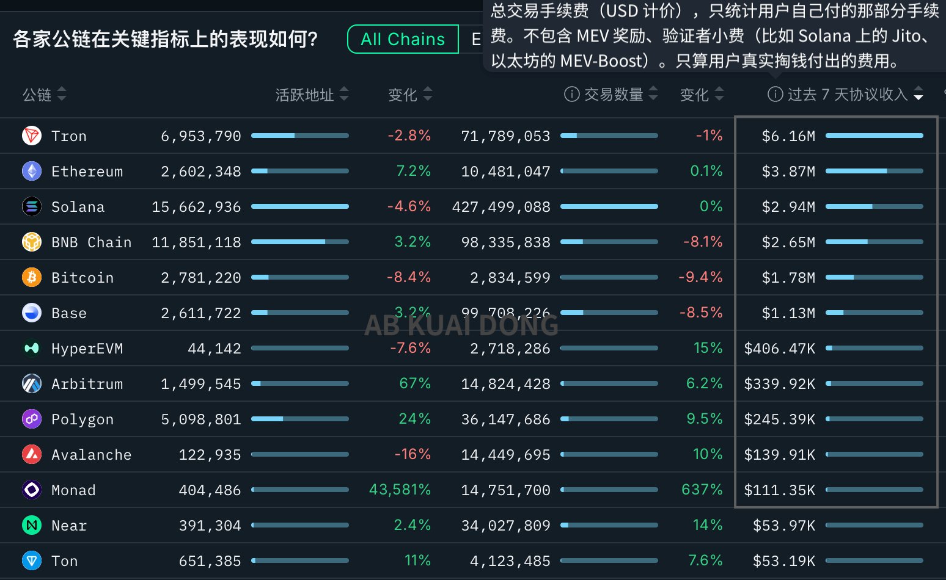The image size is (946, 580).
Task: Select the partially hidden tab next to All Chains
Action: point(474,39)
